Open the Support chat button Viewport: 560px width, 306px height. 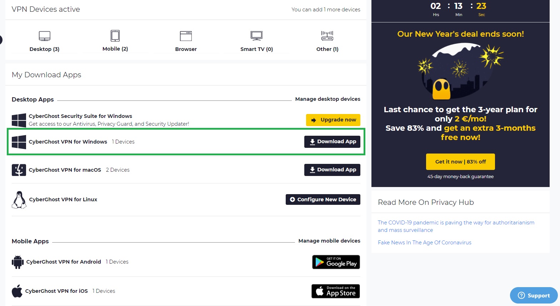[x=534, y=295]
